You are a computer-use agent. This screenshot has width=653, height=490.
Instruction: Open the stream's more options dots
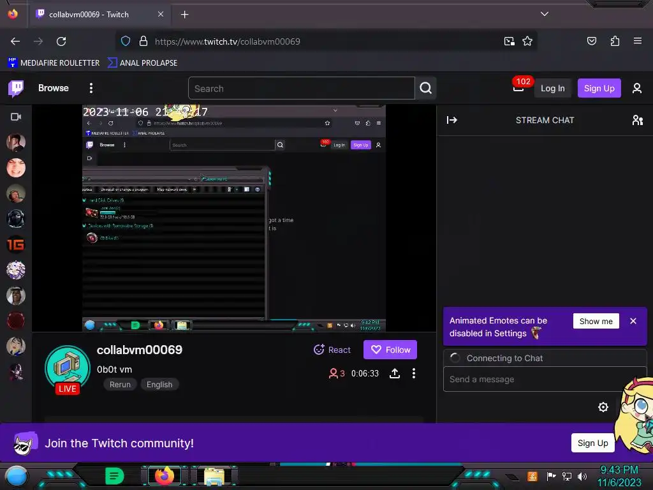tap(413, 374)
